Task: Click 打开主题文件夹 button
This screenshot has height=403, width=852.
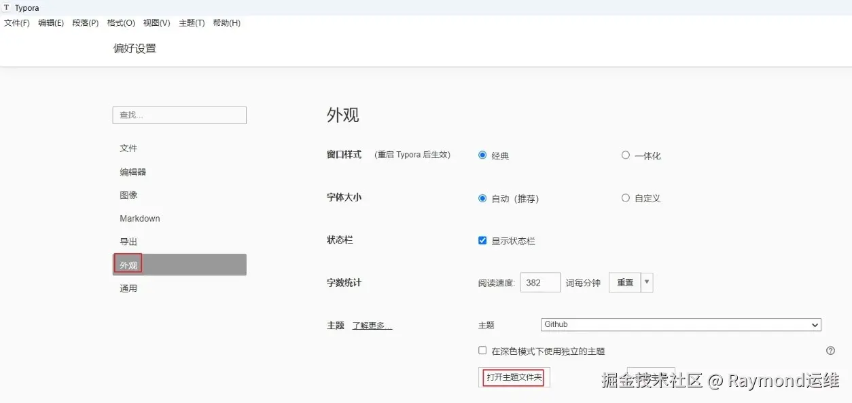Action: tap(514, 377)
